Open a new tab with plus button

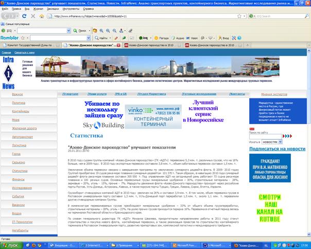click(247, 45)
